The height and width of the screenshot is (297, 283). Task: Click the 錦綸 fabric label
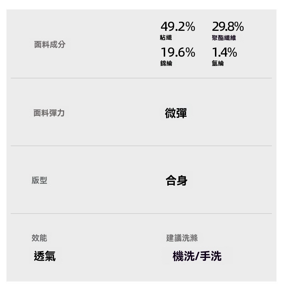click(x=166, y=63)
